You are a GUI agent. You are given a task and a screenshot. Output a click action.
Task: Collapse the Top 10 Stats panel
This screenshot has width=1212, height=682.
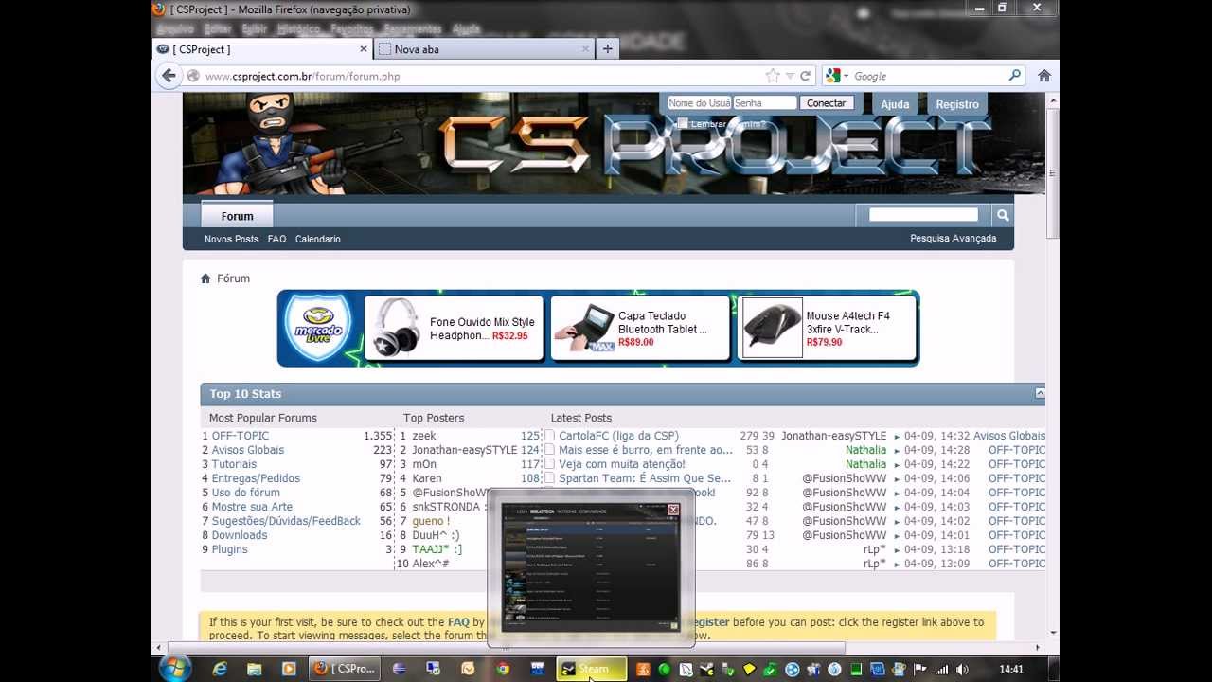[x=1040, y=393]
